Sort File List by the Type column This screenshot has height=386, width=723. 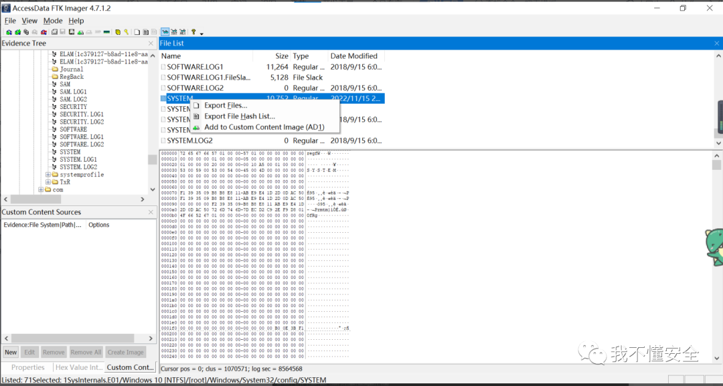309,56
